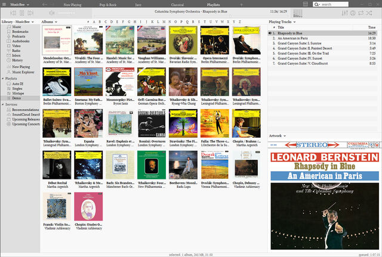
Task: Pause the current playback
Action: pyautogui.click(x=22, y=13)
